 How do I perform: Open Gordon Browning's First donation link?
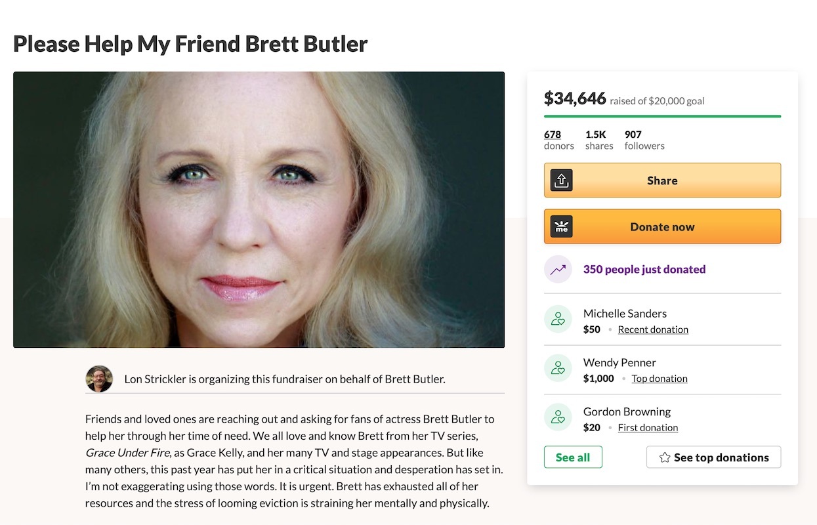pyautogui.click(x=648, y=427)
